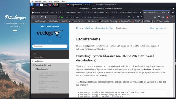Click the cuckoo.sh address bar URL
This screenshot has height=99, width=176.
[x=89, y=17]
